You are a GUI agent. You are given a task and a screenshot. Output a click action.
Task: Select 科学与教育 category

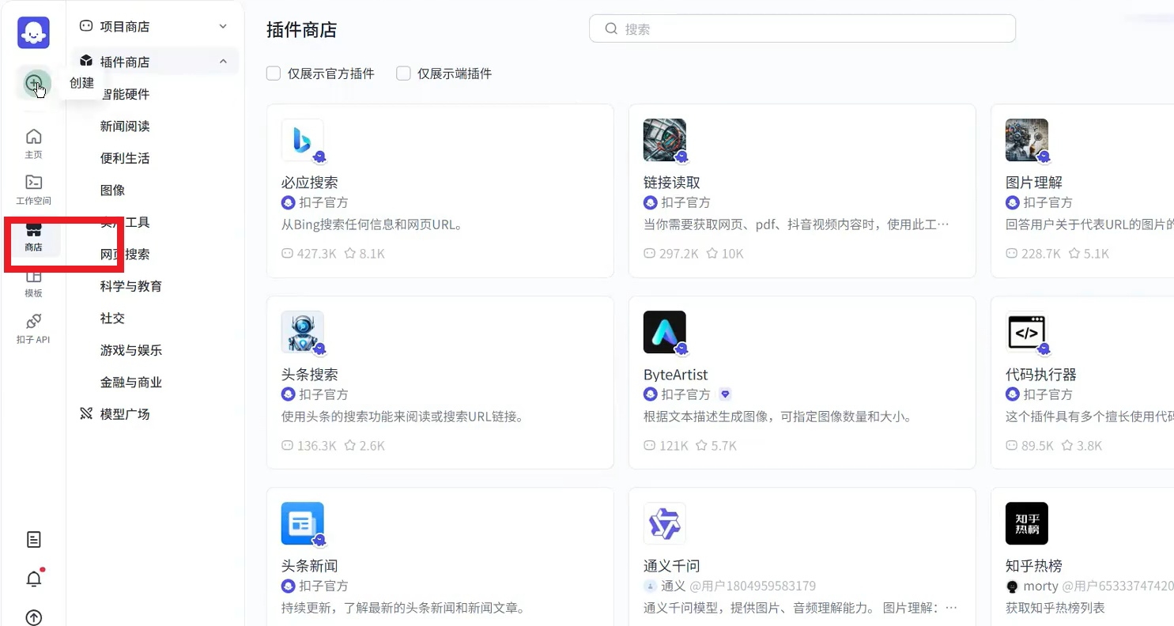[x=131, y=286]
